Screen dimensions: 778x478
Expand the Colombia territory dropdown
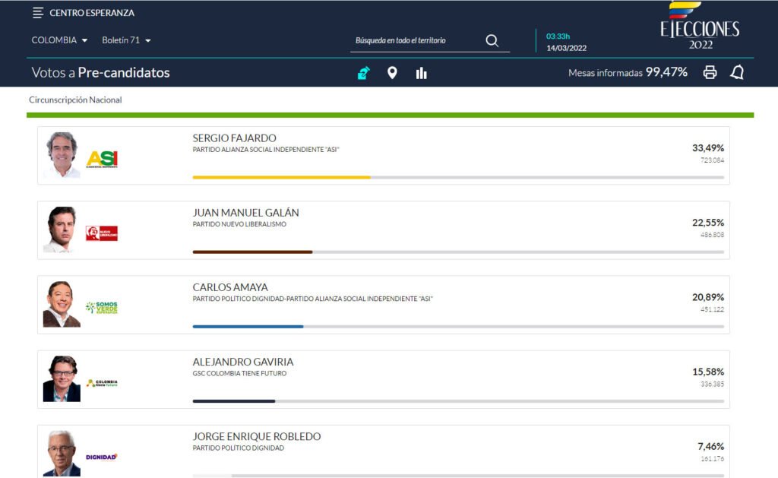tap(59, 40)
